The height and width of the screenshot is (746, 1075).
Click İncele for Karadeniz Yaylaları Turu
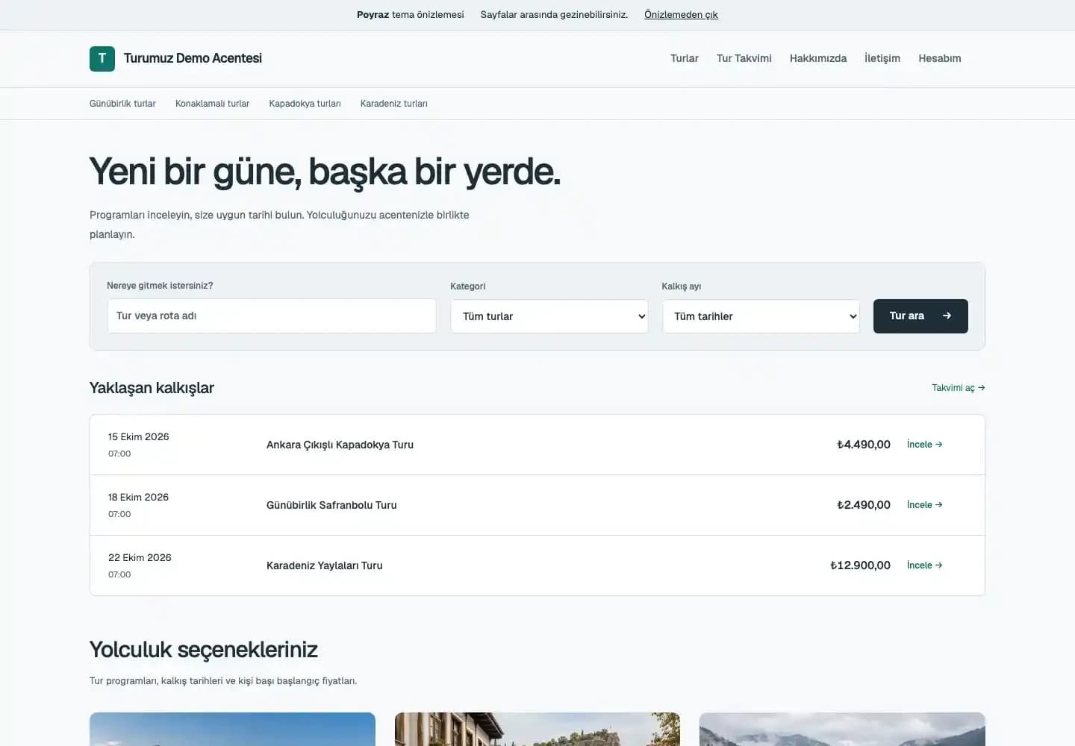[925, 565]
